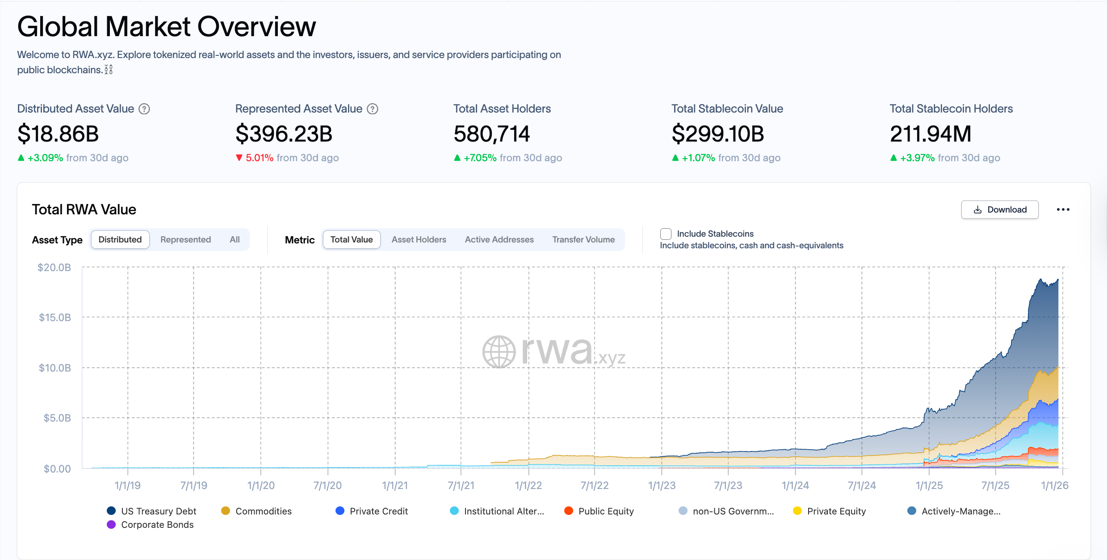Select the Represented asset type

click(x=185, y=240)
